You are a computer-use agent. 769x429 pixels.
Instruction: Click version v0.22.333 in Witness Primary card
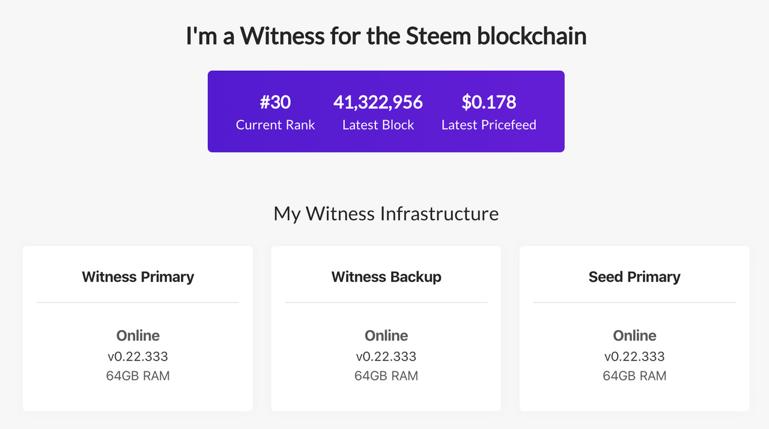click(138, 356)
